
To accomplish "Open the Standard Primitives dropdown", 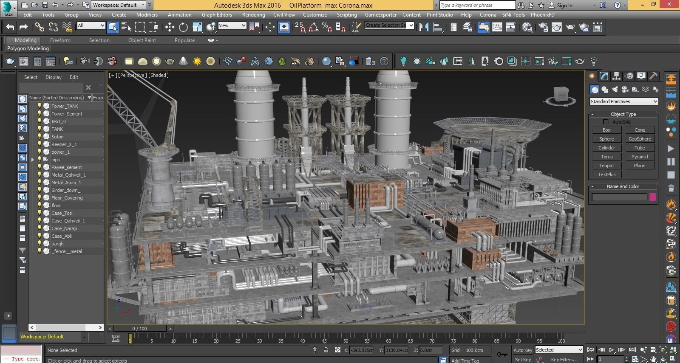I will pos(624,101).
